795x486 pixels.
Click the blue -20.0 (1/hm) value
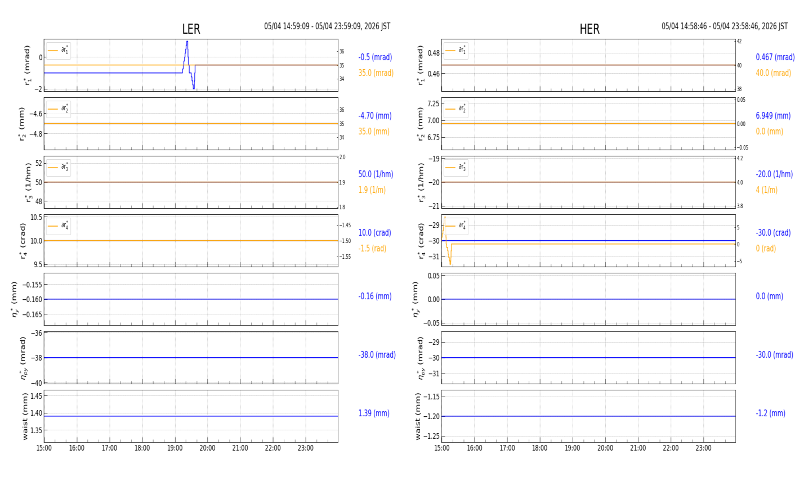tap(774, 174)
